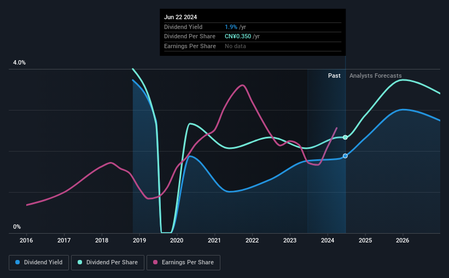This screenshot has width=449, height=278.
Task: Click the teal Dividend Per Share legend dot
Action: click(80, 262)
